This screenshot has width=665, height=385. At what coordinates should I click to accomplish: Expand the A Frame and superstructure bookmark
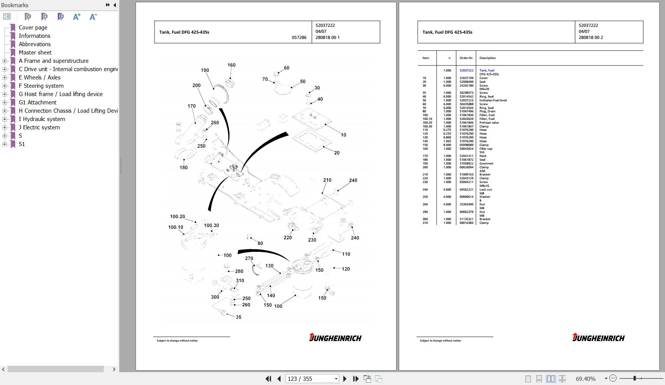pyautogui.click(x=5, y=61)
